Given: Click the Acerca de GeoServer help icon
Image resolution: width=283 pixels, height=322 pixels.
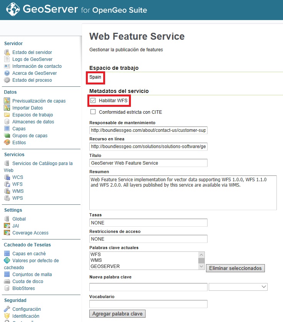Looking at the screenshot, I should click(x=7, y=73).
